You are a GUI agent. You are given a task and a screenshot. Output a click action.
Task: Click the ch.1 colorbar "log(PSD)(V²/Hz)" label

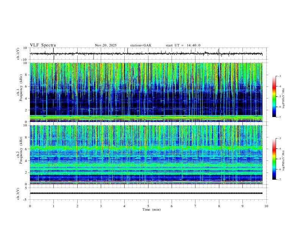[284, 99]
